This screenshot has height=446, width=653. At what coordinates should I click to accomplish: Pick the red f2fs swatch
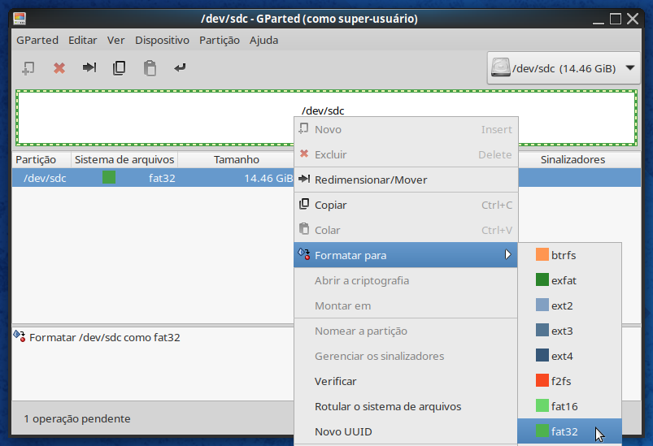[x=542, y=381]
